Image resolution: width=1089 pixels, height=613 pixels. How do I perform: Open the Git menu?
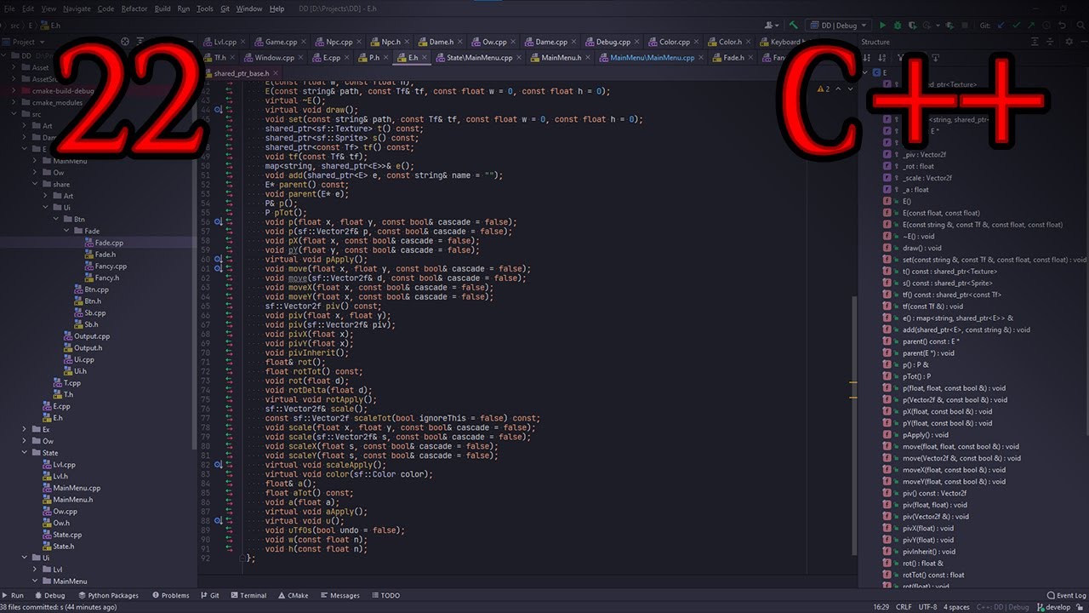click(x=225, y=9)
